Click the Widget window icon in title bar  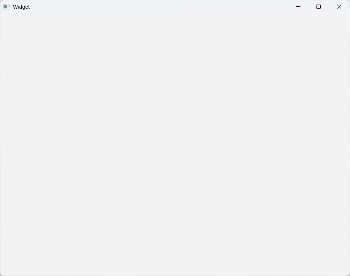pyautogui.click(x=7, y=7)
